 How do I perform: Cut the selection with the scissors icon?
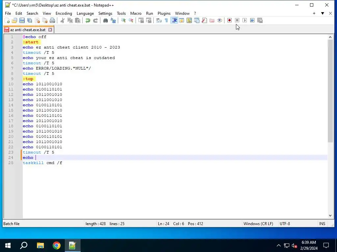tap(62, 20)
